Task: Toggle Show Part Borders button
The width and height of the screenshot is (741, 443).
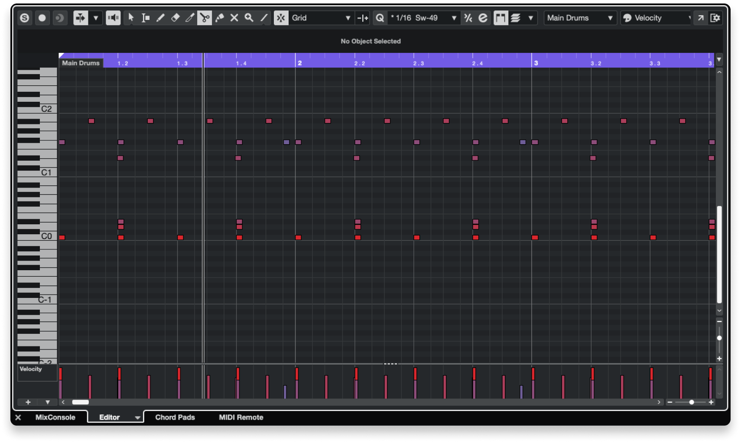Action: pos(500,18)
